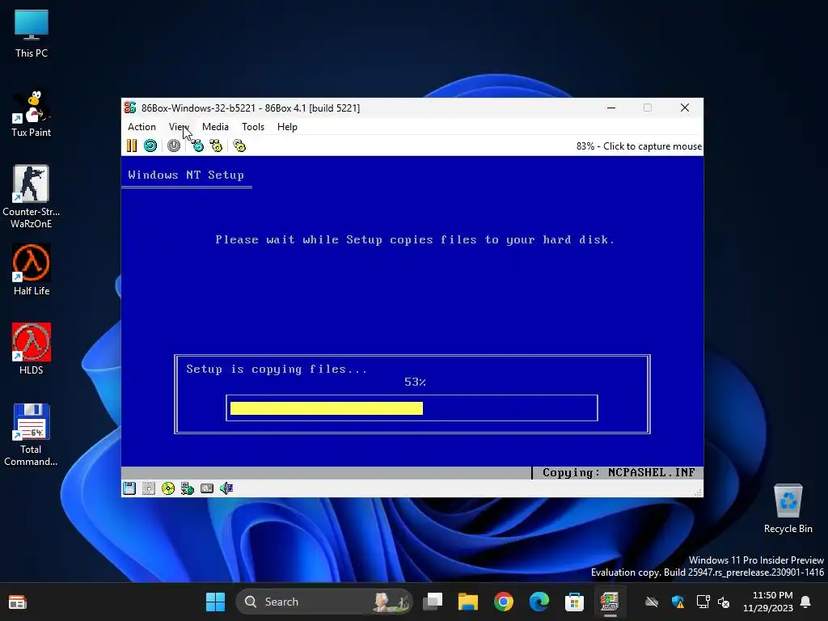
Task: Open the Action menu
Action: [x=142, y=127]
